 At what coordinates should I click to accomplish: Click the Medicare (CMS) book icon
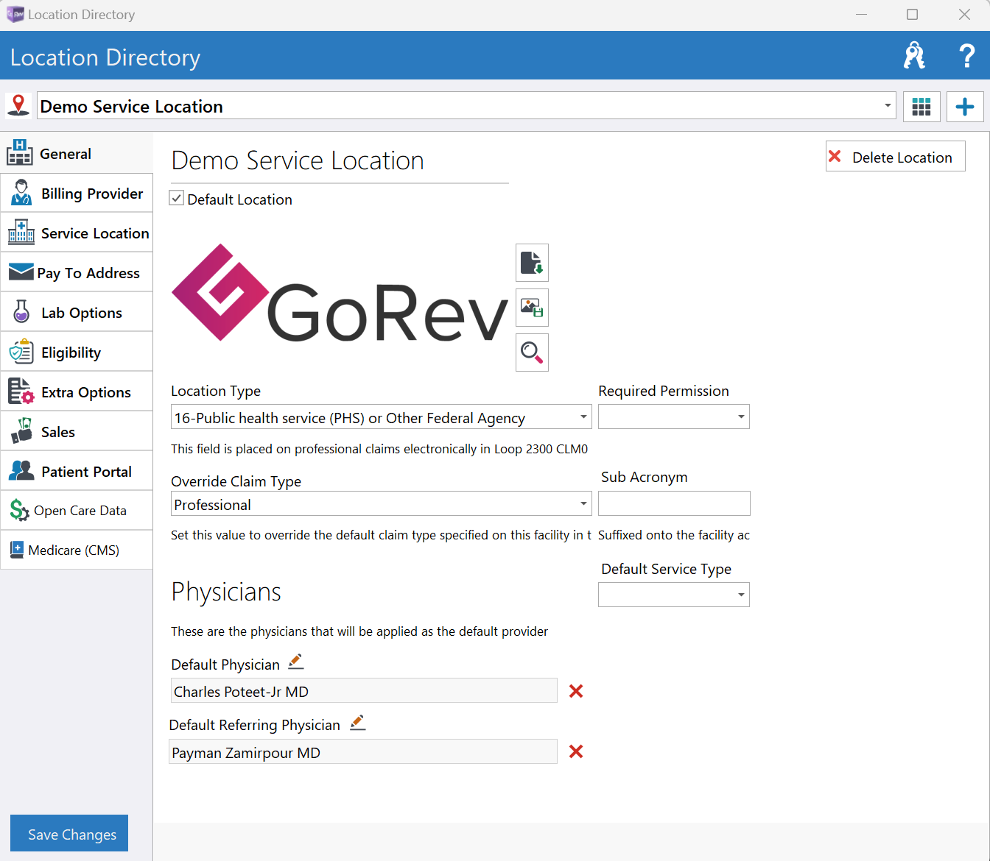(x=16, y=550)
